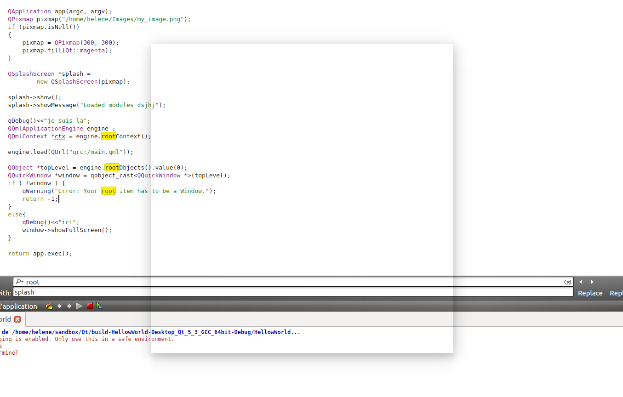Click the Replace button

(590, 293)
